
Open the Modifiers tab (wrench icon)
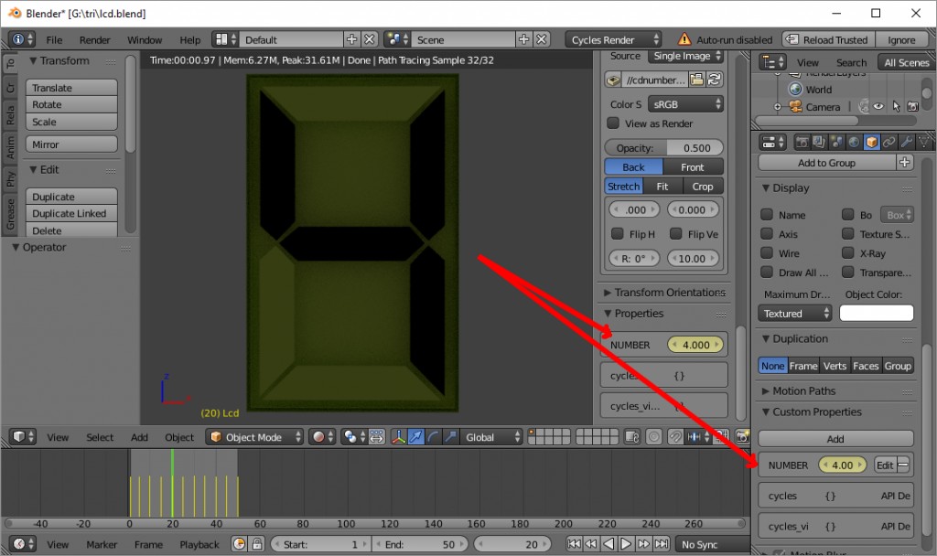pyautogui.click(x=906, y=142)
